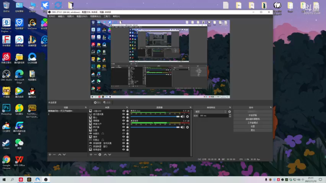Image resolution: width=326 pixels, height=183 pixels.
Task: Open WPS Office desktop shortcut
Action: [19, 161]
